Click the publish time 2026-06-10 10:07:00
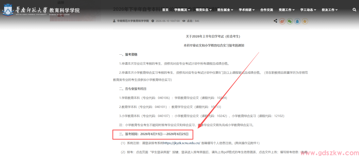359x156 pixels. 168,21
